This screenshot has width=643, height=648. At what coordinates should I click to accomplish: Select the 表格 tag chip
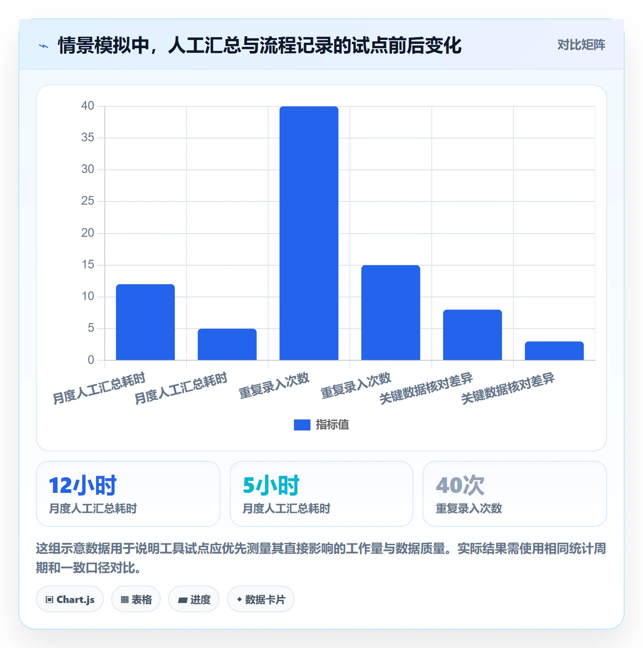click(x=136, y=599)
